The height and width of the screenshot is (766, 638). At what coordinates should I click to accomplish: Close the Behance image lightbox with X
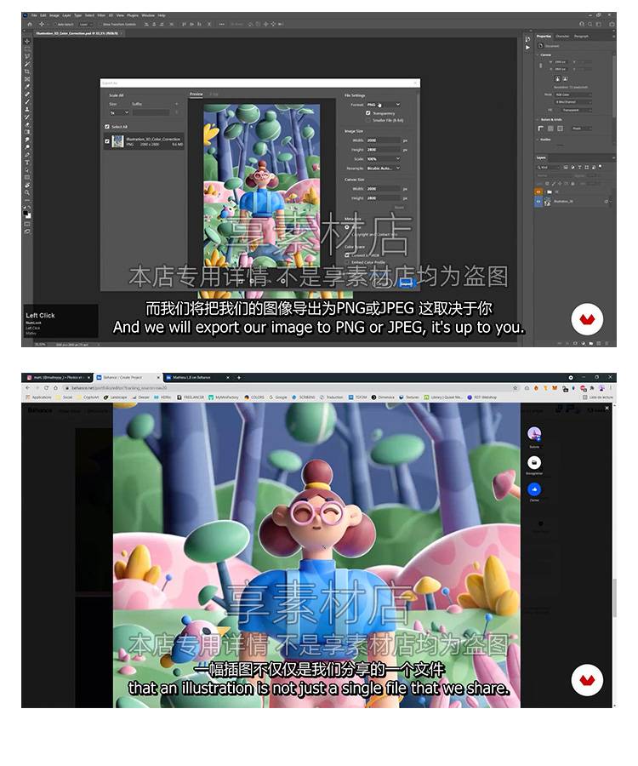click(607, 408)
